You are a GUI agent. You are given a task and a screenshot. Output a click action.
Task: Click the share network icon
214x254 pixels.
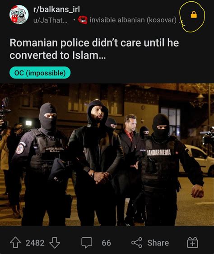tap(137, 243)
